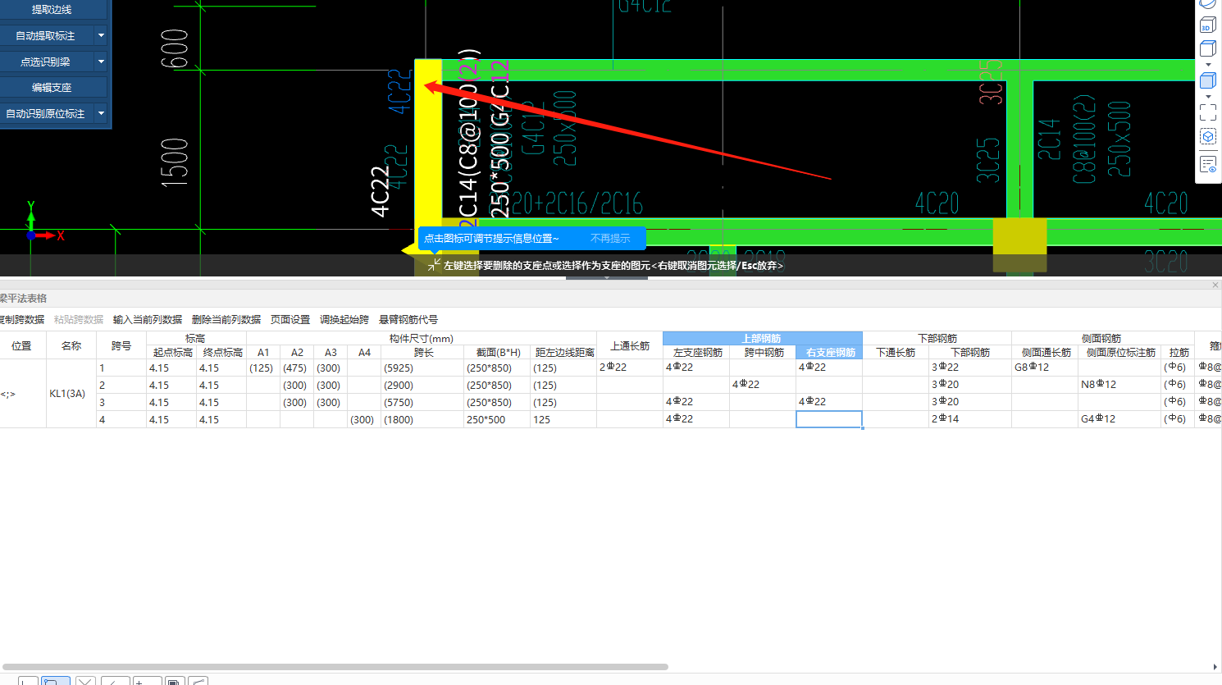Open 页面设置 menu item

[x=290, y=320]
